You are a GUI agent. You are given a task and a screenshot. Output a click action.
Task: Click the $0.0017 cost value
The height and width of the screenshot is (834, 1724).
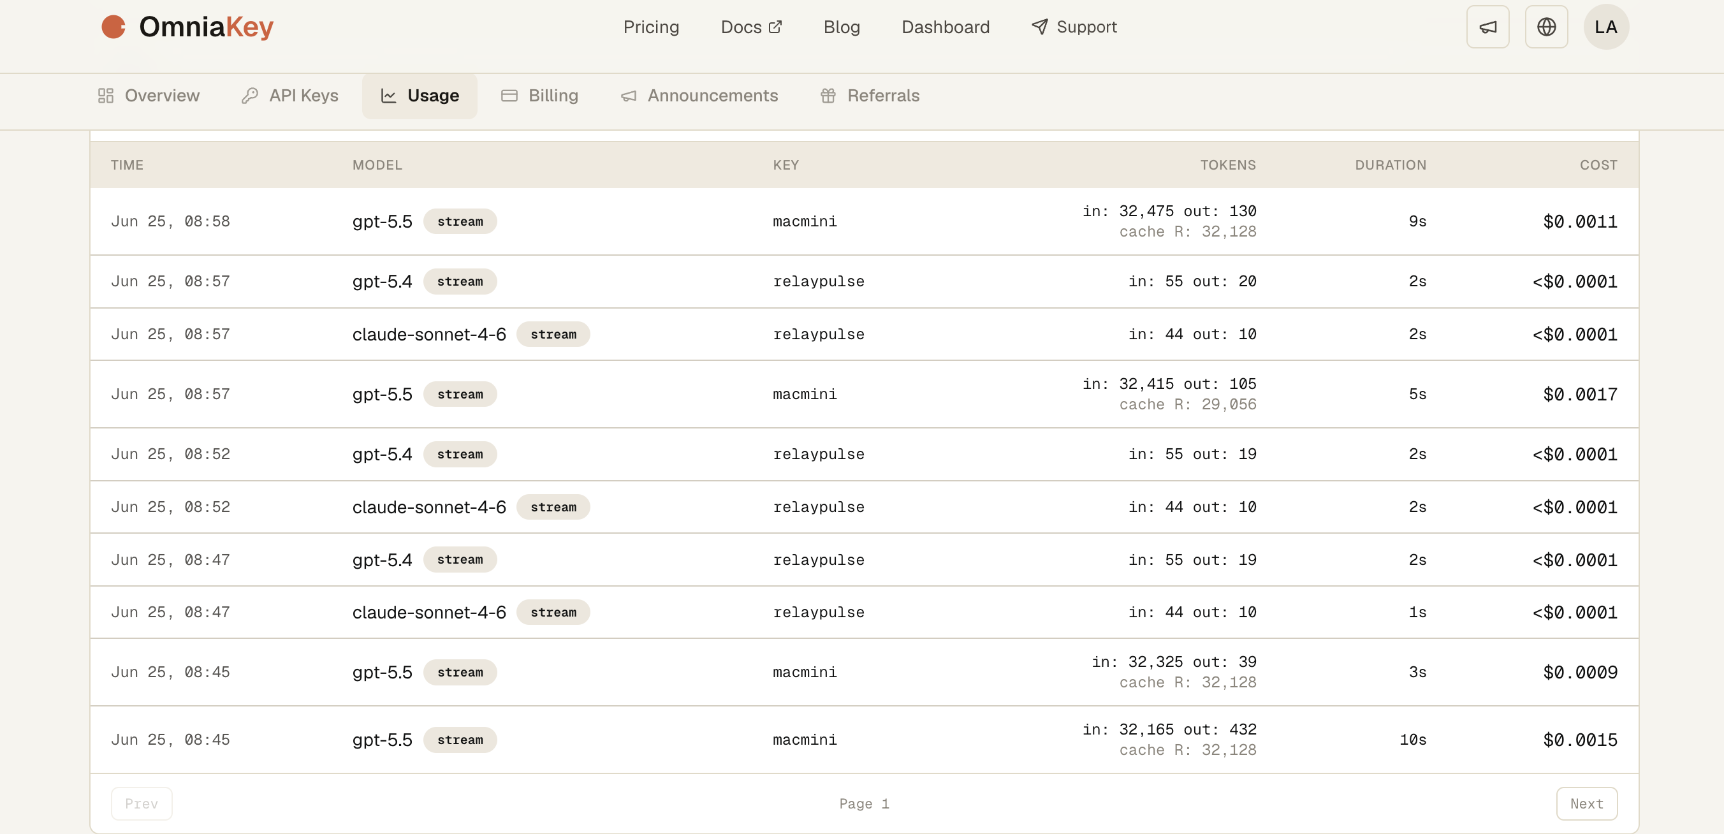click(x=1580, y=394)
